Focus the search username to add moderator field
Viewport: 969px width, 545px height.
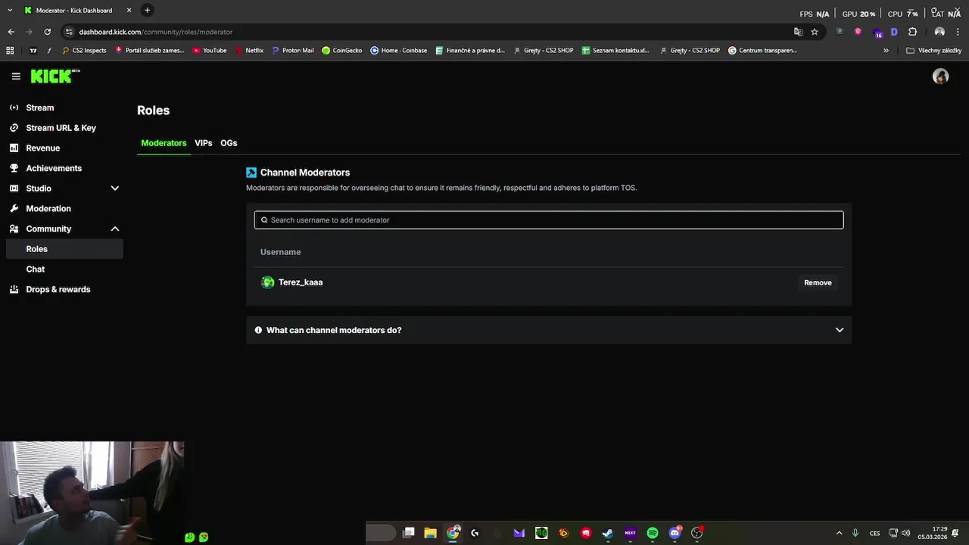[x=549, y=220]
